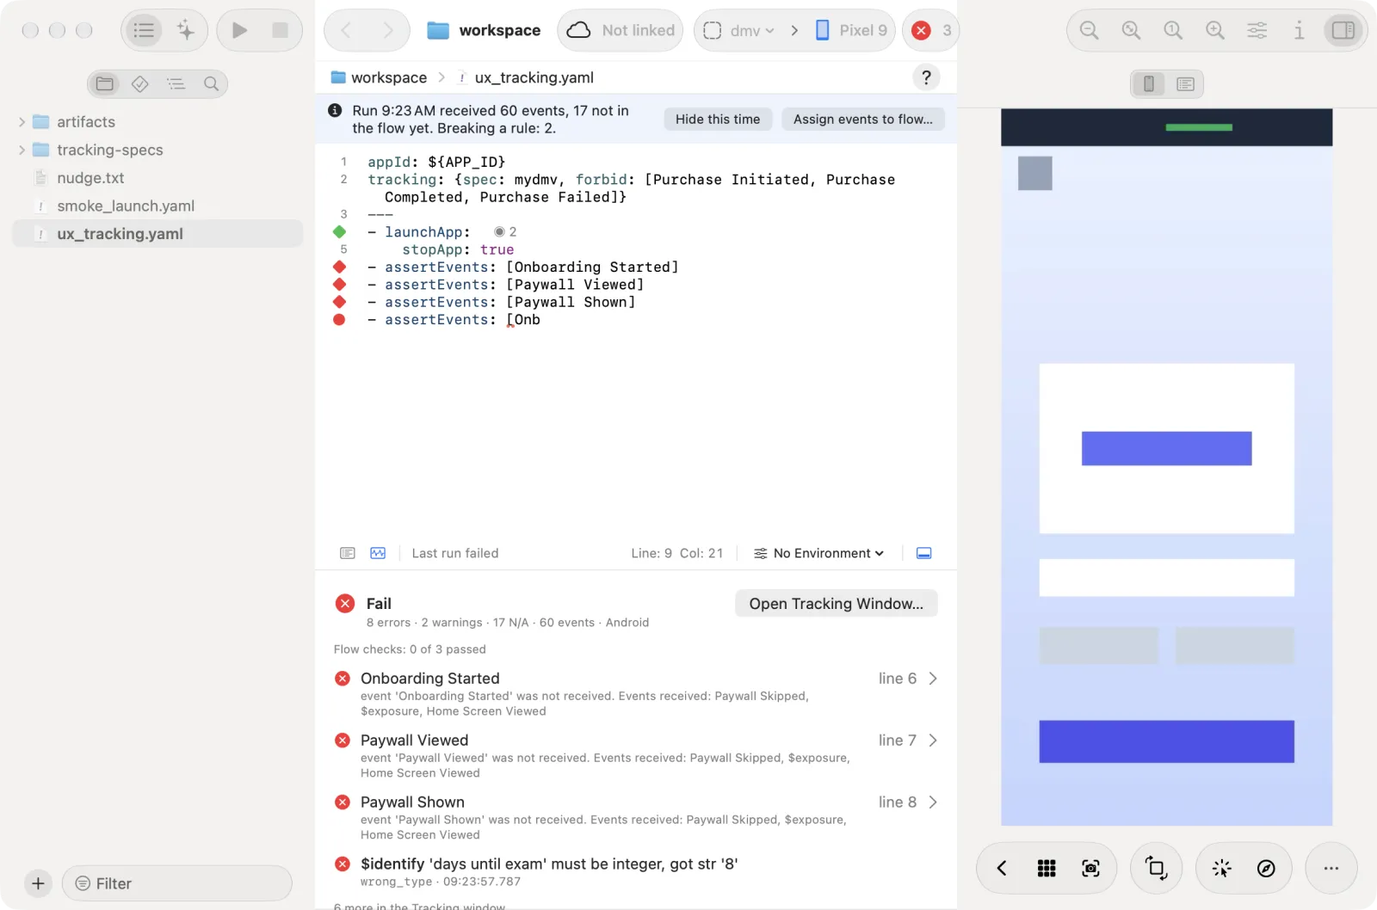Click Hide this time

[718, 120]
